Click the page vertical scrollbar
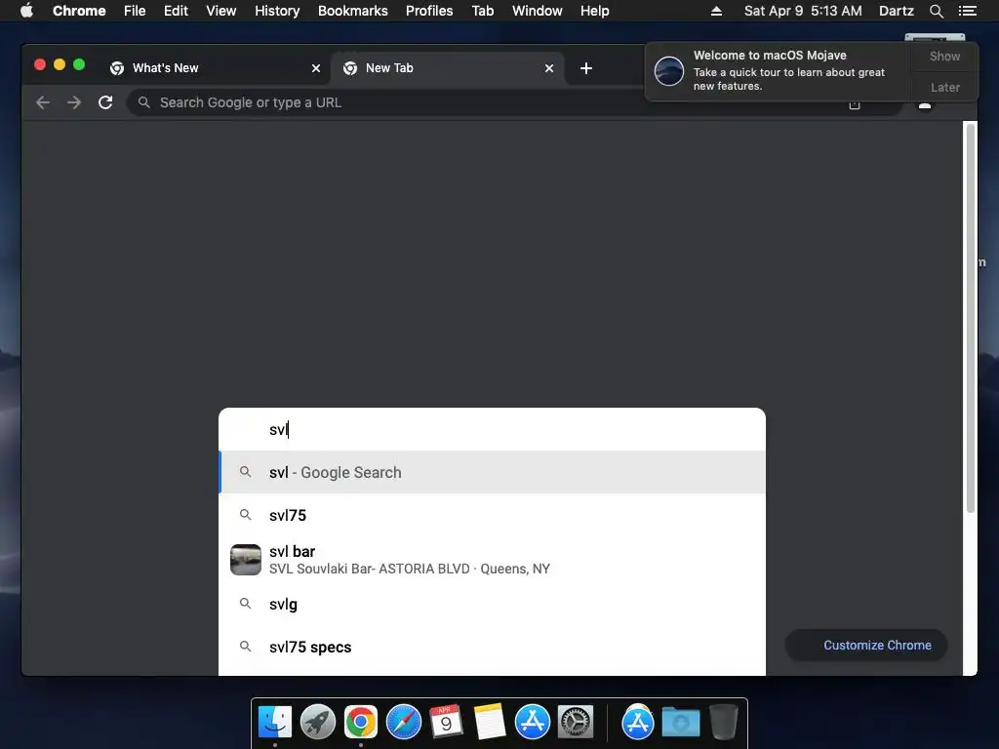 pos(971,319)
